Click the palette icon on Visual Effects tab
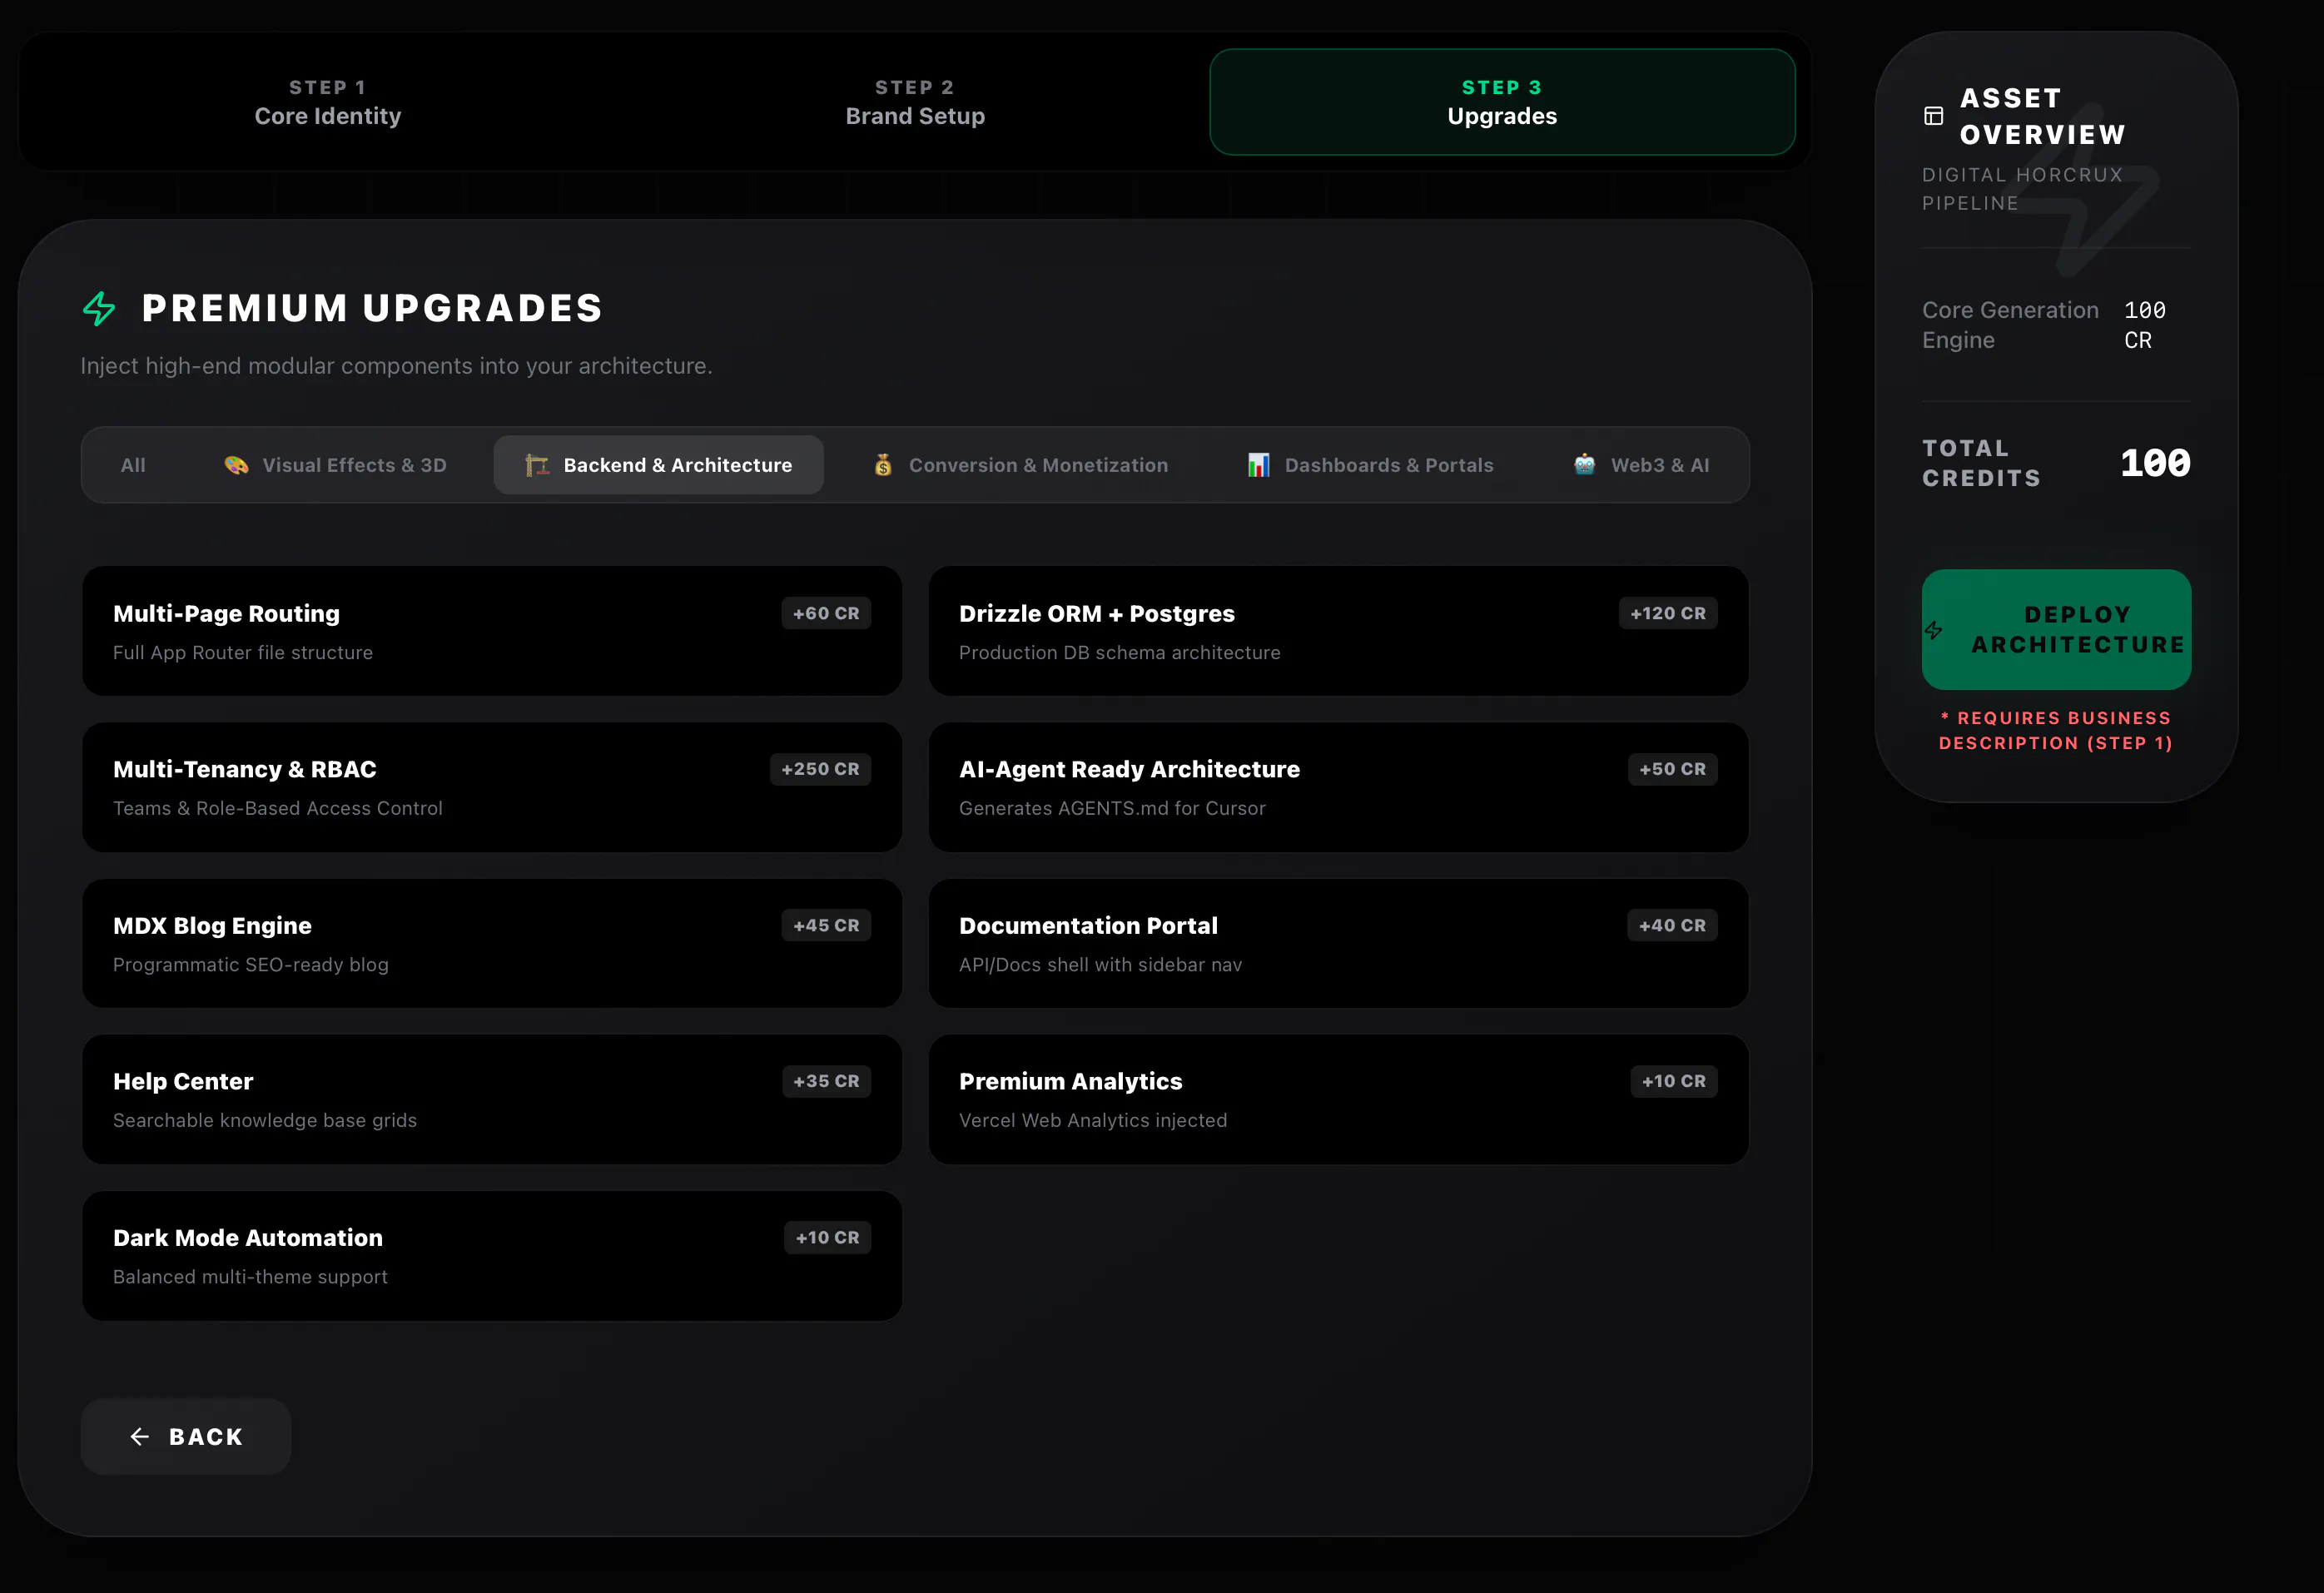 click(236, 465)
